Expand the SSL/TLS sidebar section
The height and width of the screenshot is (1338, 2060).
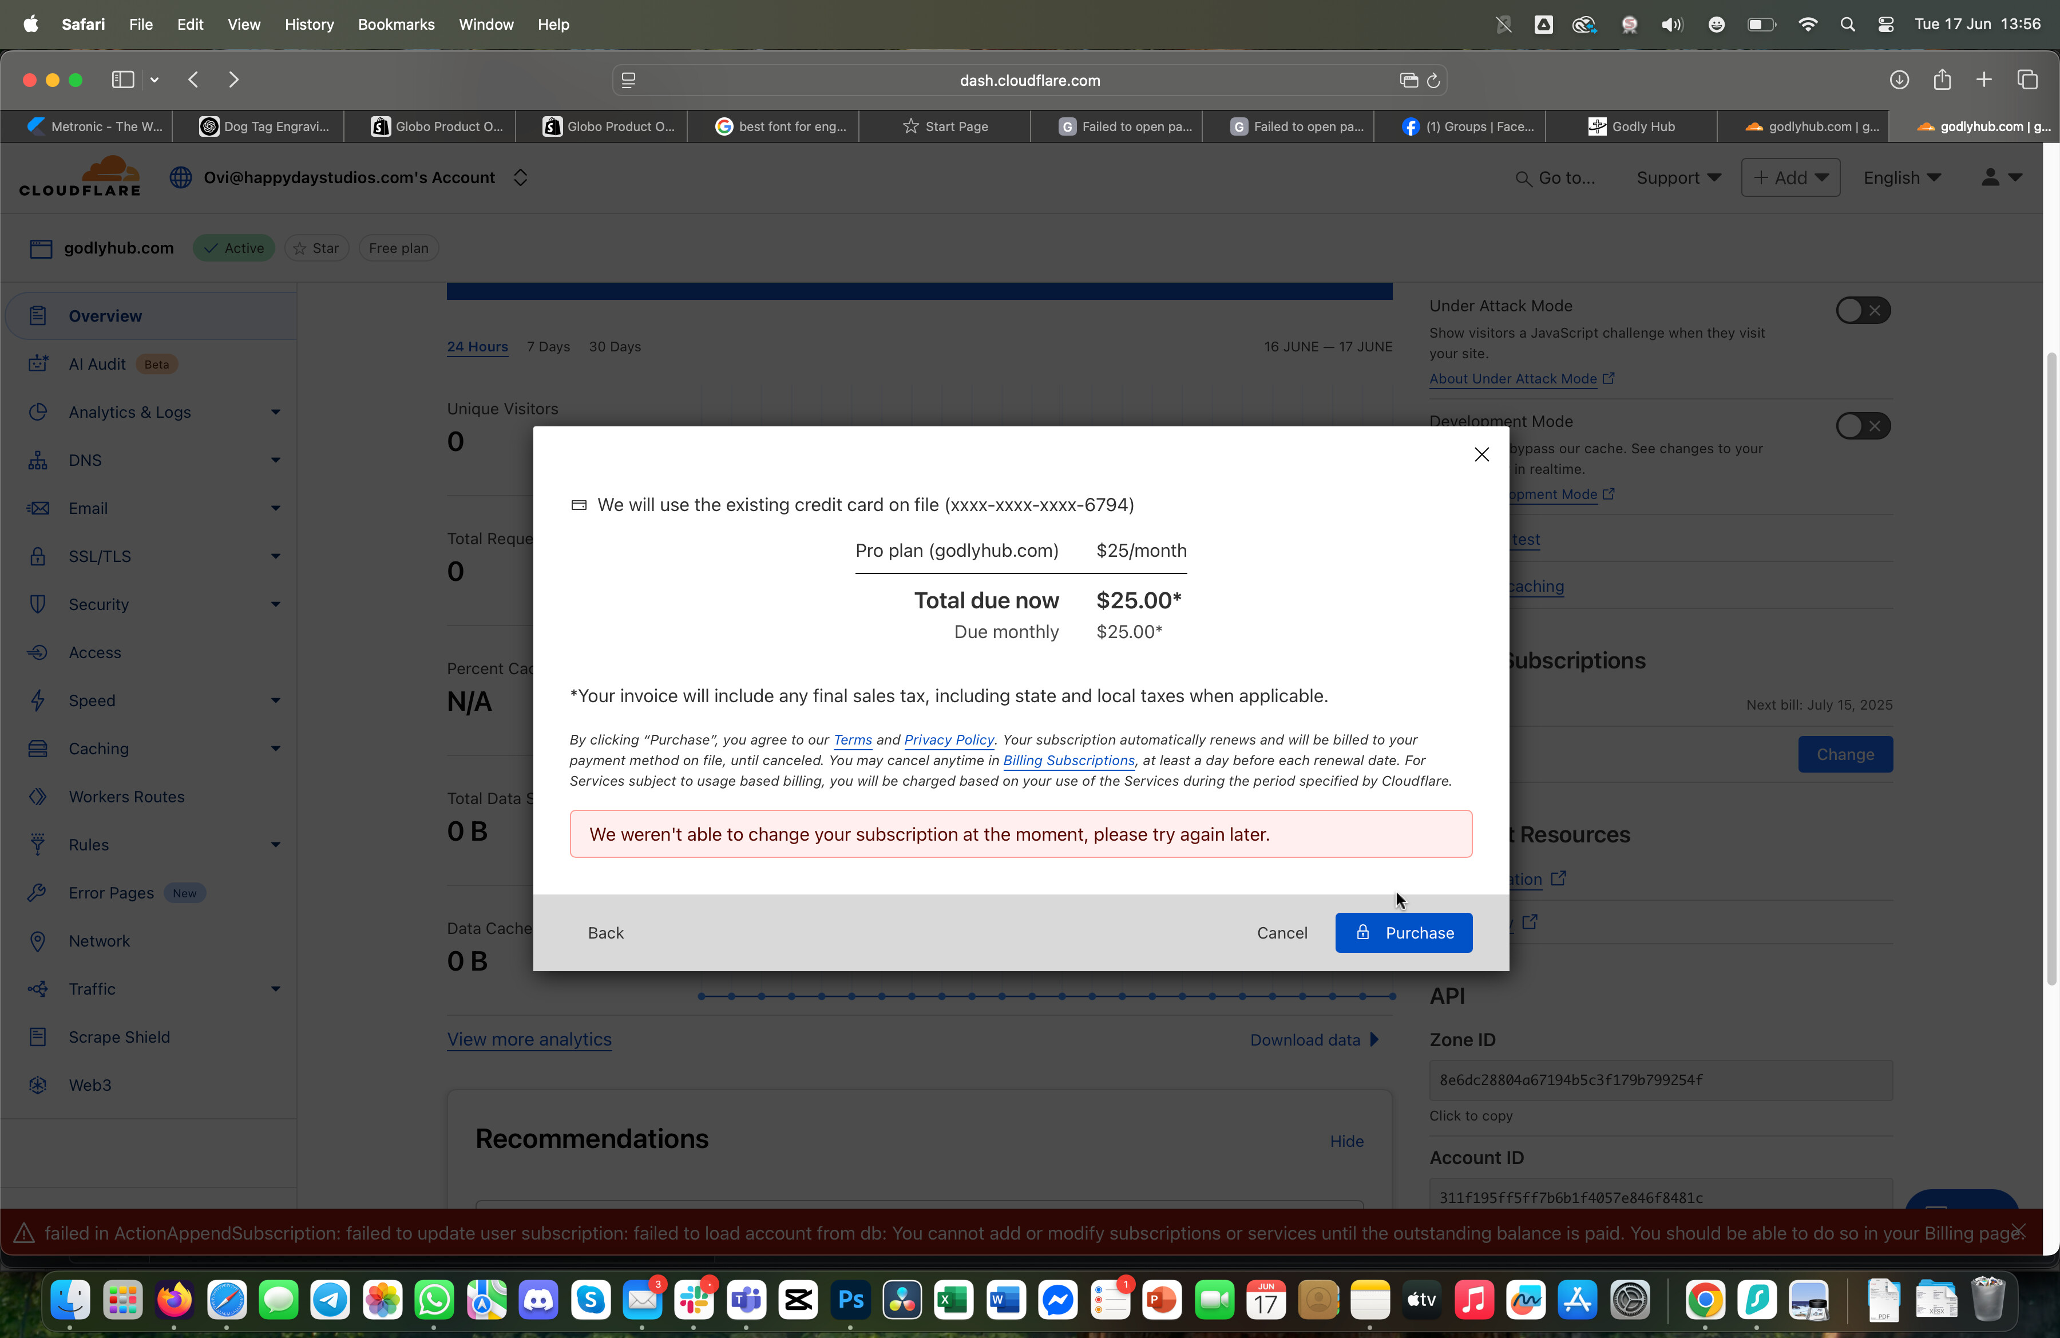(x=275, y=556)
